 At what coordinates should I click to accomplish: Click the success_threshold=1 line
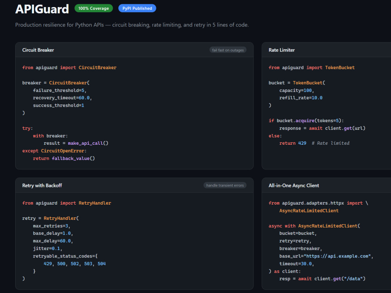pos(58,106)
